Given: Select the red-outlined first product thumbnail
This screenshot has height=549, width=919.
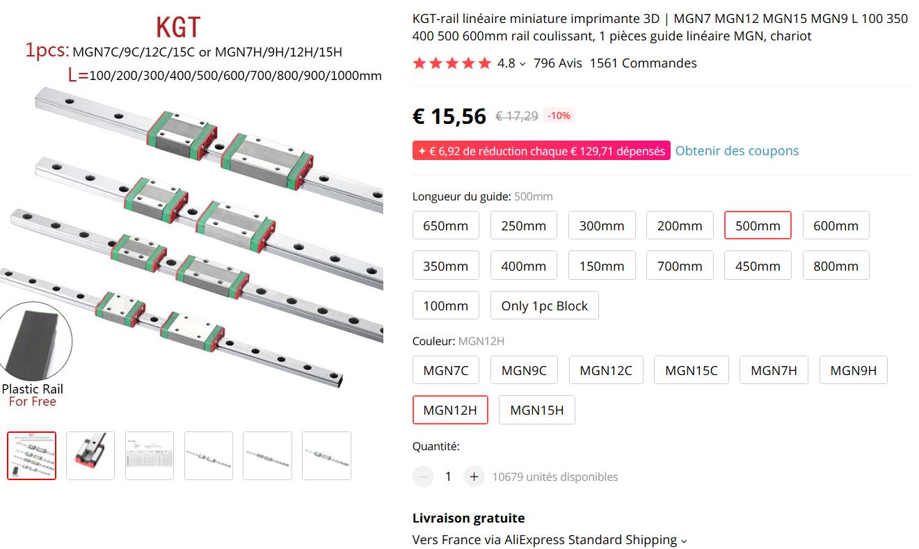Looking at the screenshot, I should 32,456.
